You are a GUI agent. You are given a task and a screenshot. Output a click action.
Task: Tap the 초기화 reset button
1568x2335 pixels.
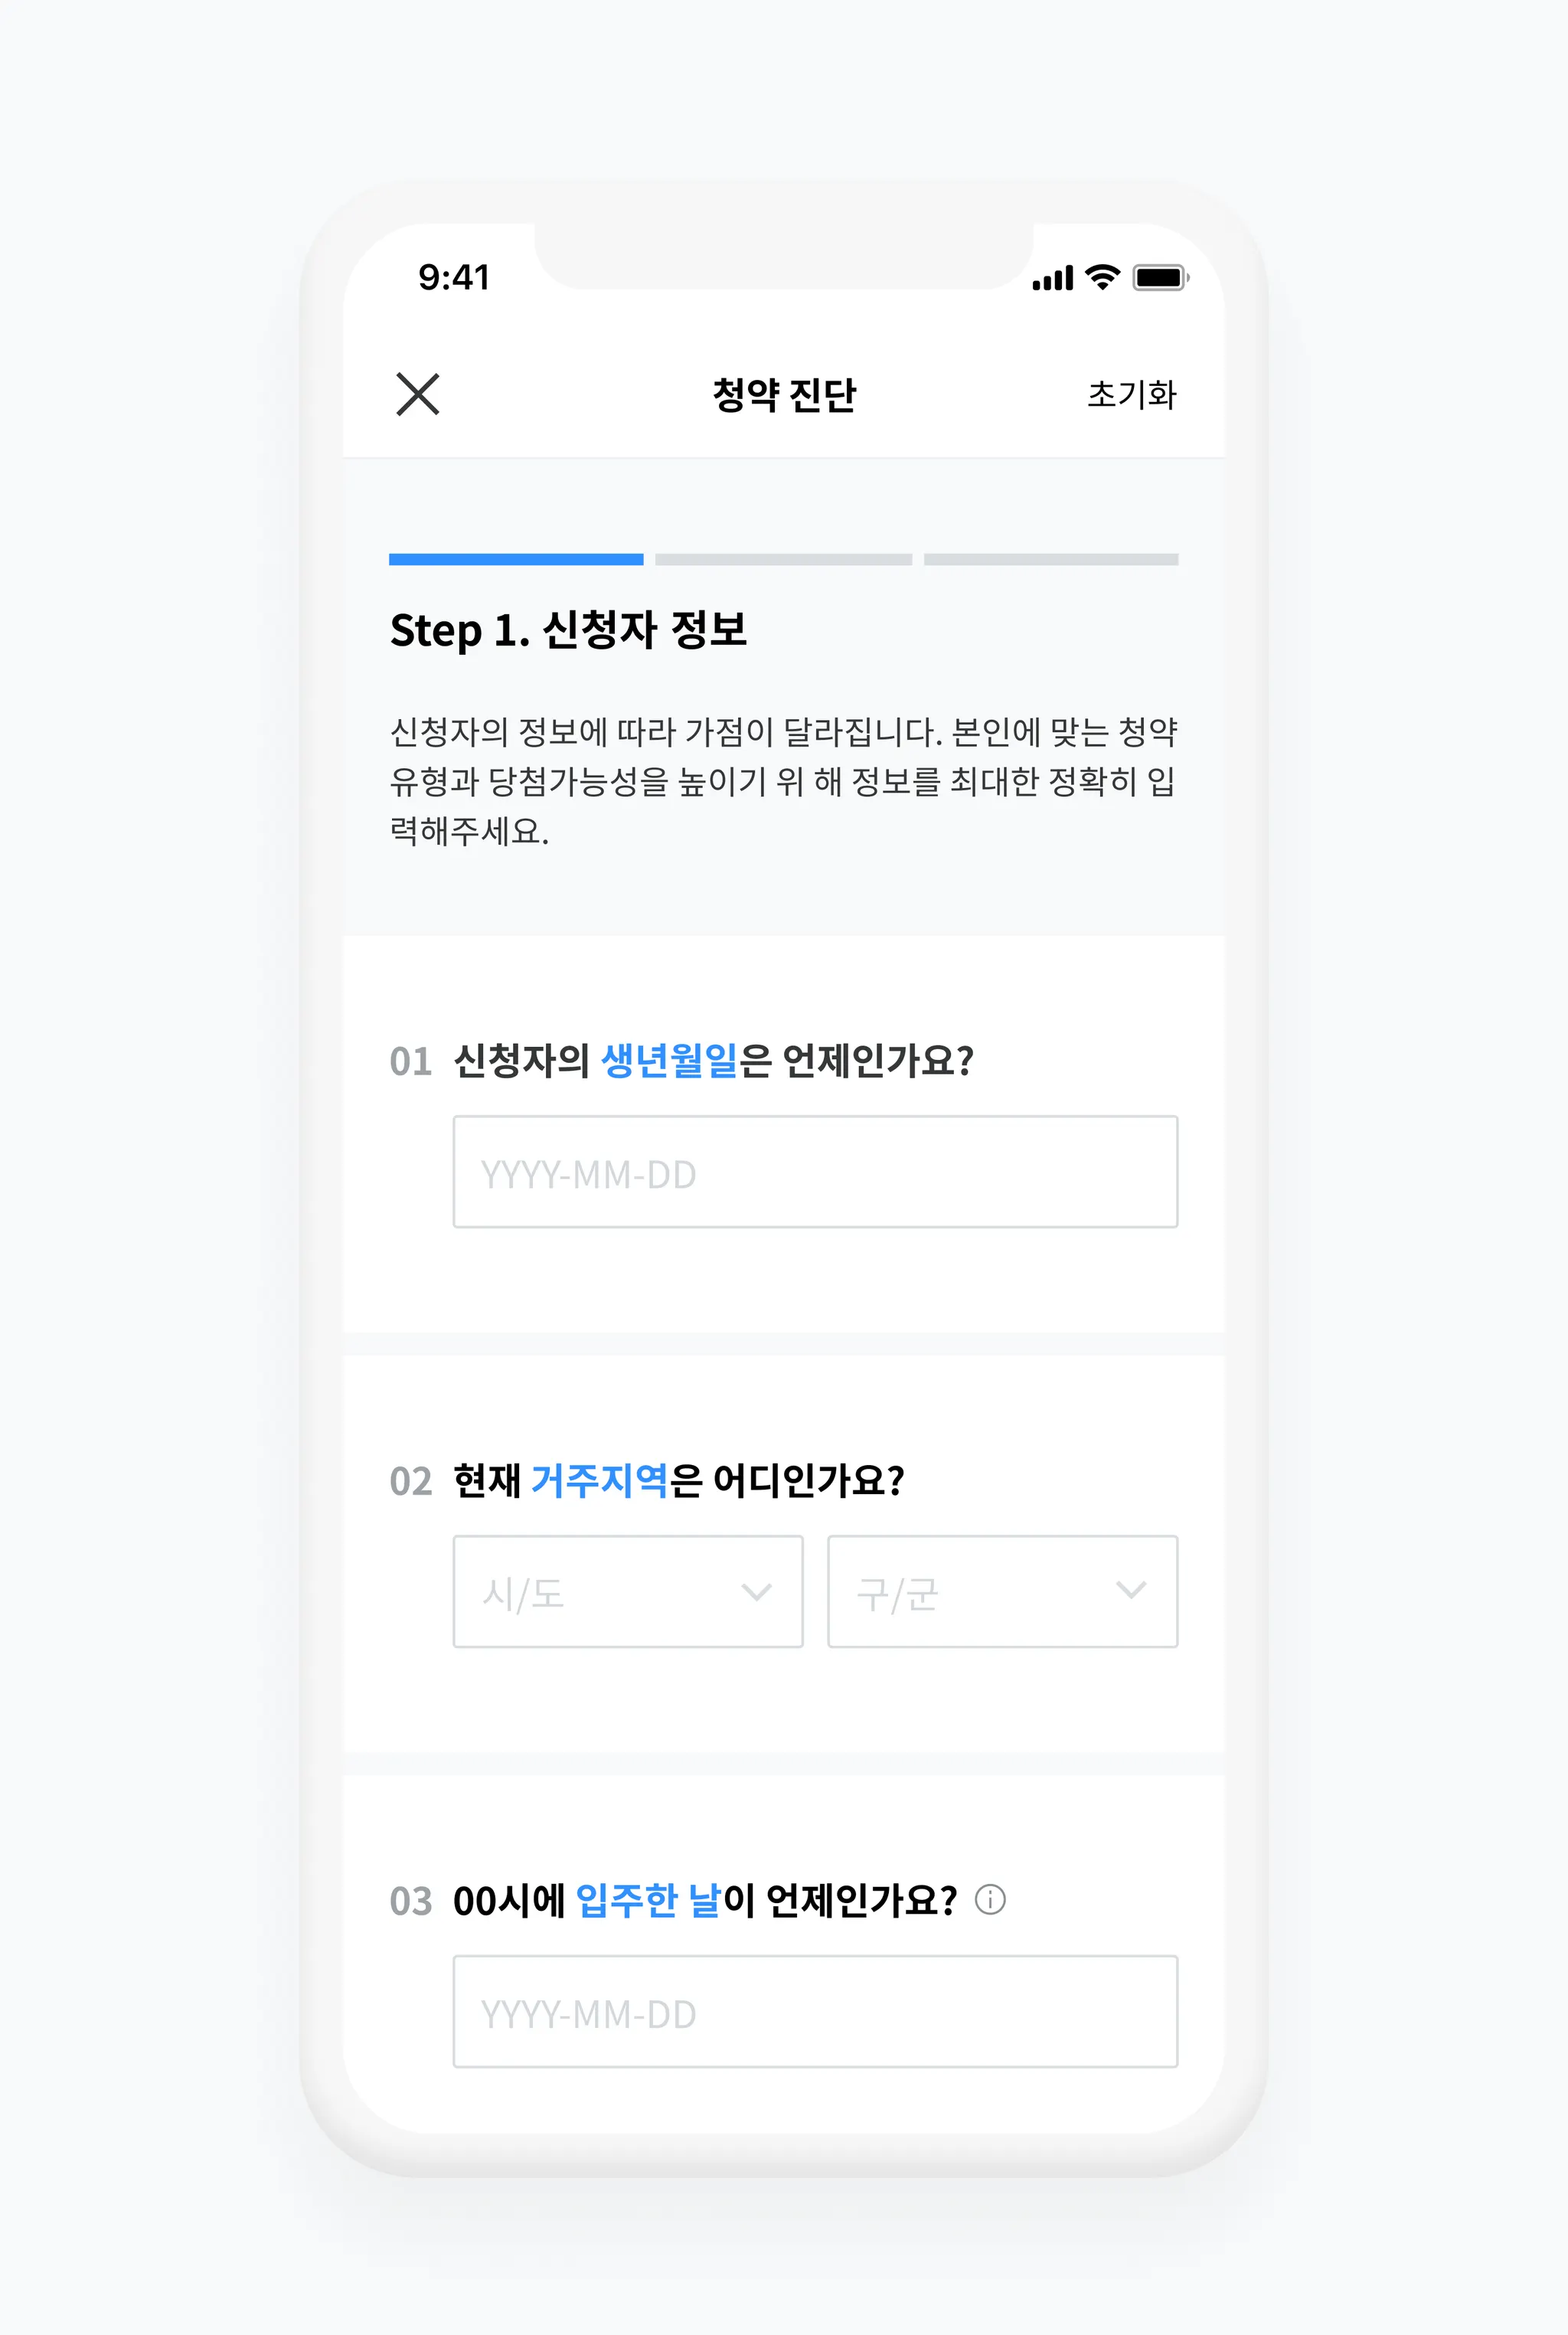pyautogui.click(x=1131, y=394)
